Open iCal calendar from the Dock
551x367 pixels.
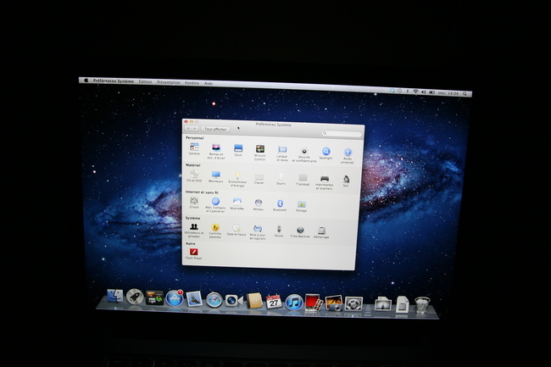click(274, 302)
